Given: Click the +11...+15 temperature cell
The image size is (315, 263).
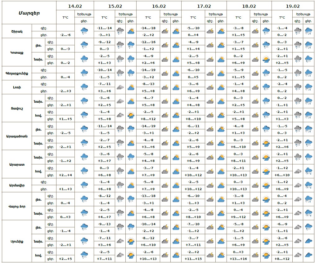Looking at the screenshot, I should (193, 259).
